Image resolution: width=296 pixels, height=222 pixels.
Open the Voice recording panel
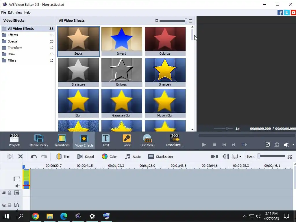(x=127, y=140)
